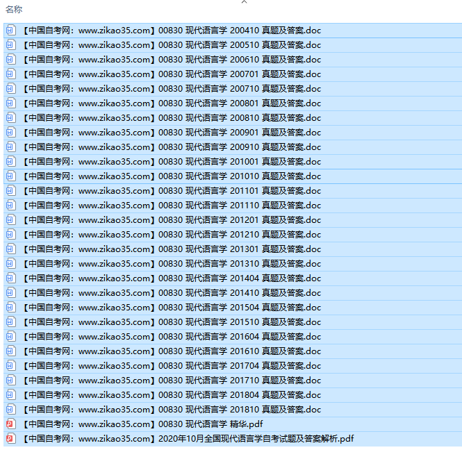The image size is (462, 459).
Task: Click the 名称 column header
Action: coord(14,10)
